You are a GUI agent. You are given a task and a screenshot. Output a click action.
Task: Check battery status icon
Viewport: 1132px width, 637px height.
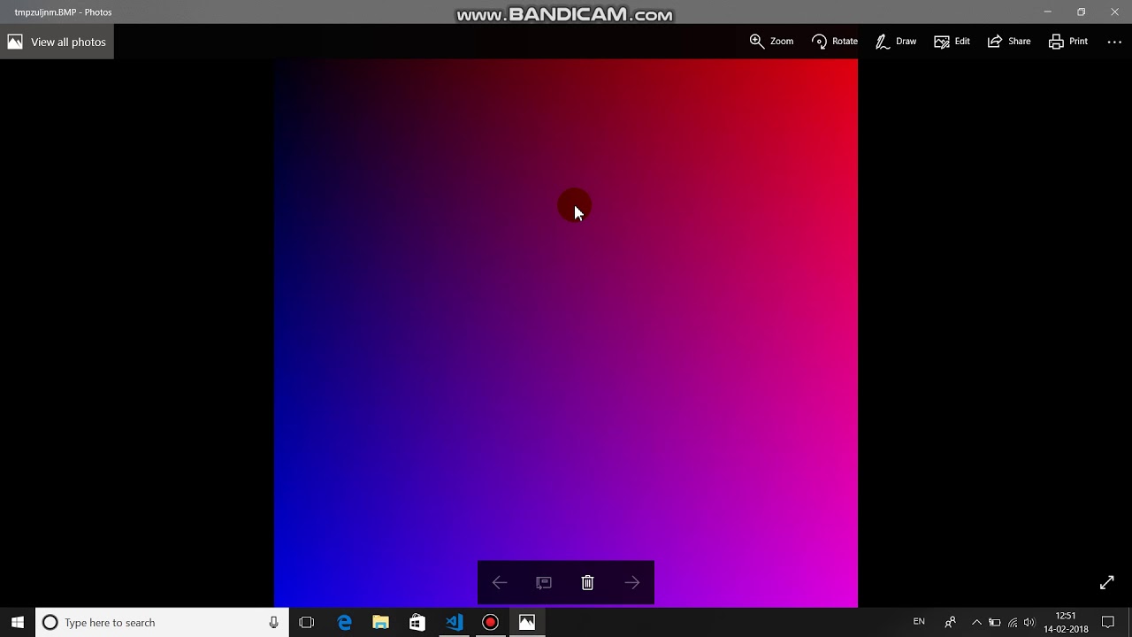[994, 622]
